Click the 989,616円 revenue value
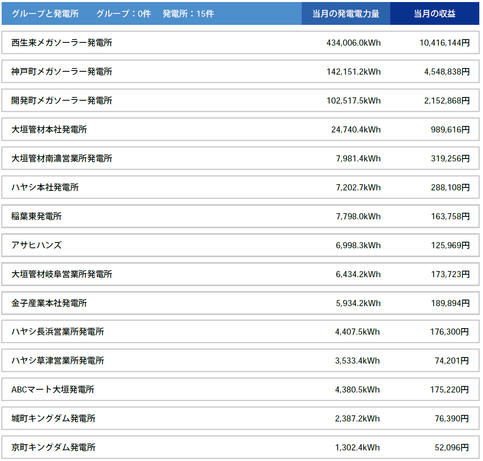This screenshot has height=461, width=483. click(x=450, y=130)
